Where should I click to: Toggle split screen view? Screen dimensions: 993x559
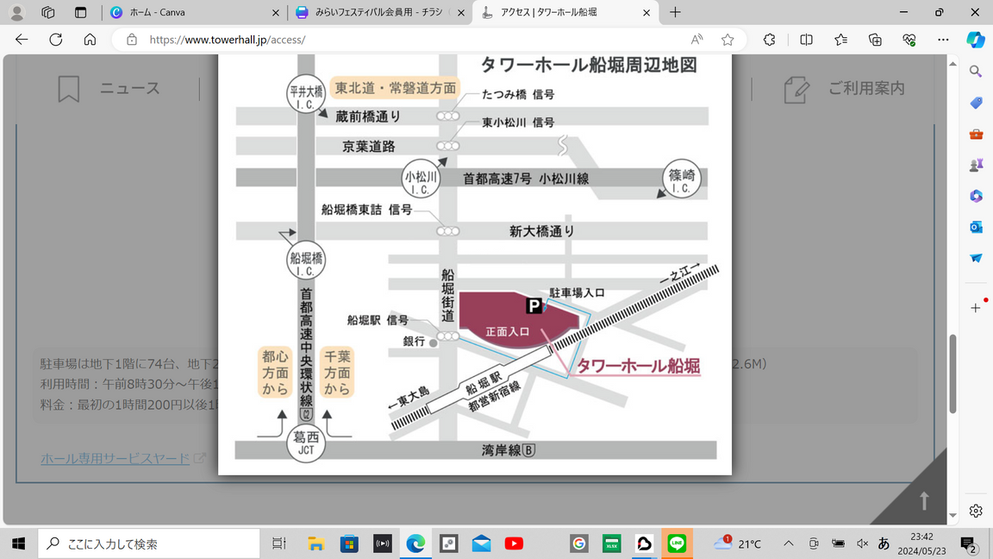point(806,40)
